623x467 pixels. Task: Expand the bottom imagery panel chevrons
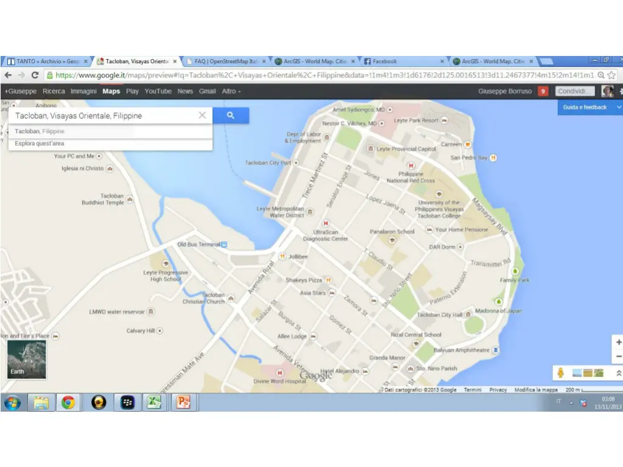pos(618,373)
